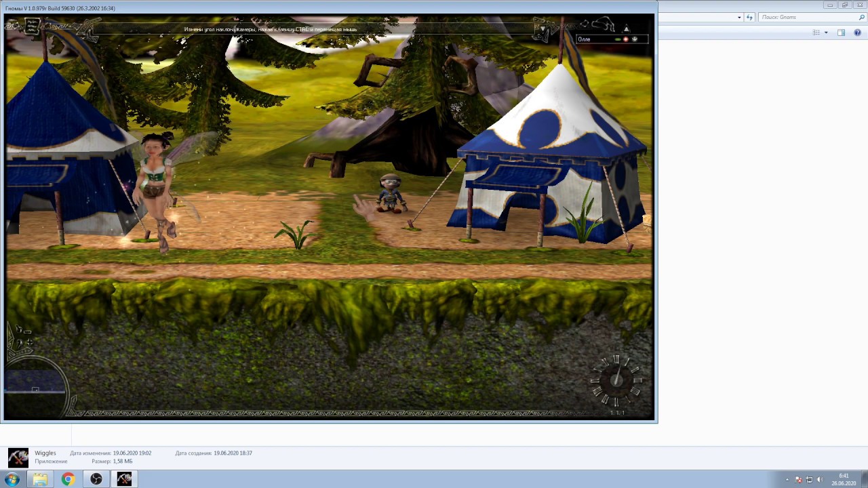Open the Windows Start menu

12,479
